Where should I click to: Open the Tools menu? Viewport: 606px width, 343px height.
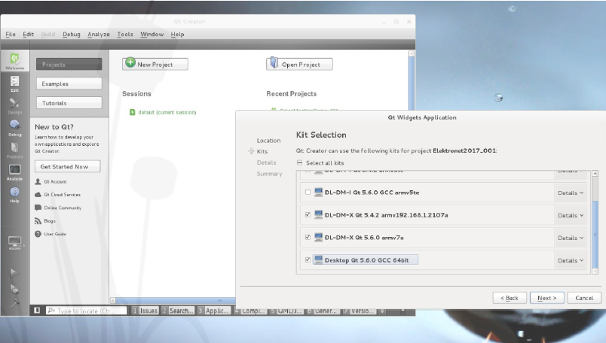click(x=125, y=34)
